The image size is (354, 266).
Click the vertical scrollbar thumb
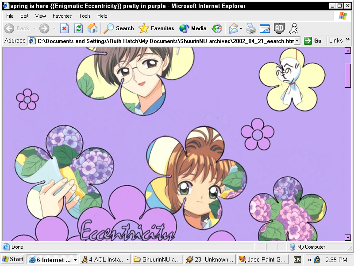pyautogui.click(x=348, y=75)
